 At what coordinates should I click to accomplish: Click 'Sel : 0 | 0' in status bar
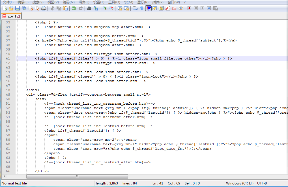pyautogui.click(x=192, y=183)
